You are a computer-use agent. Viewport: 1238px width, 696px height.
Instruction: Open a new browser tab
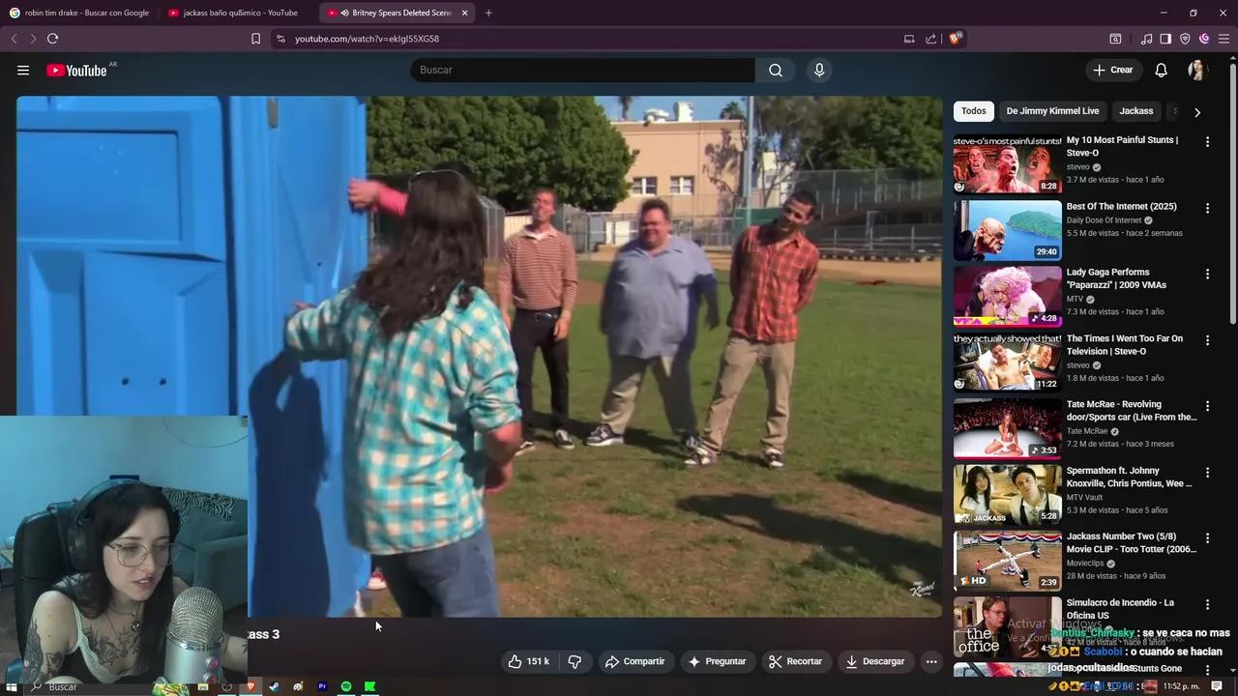[x=488, y=13]
